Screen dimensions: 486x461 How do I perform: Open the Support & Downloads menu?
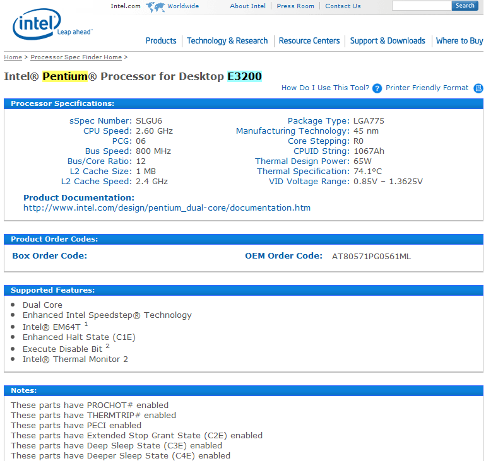(x=388, y=41)
